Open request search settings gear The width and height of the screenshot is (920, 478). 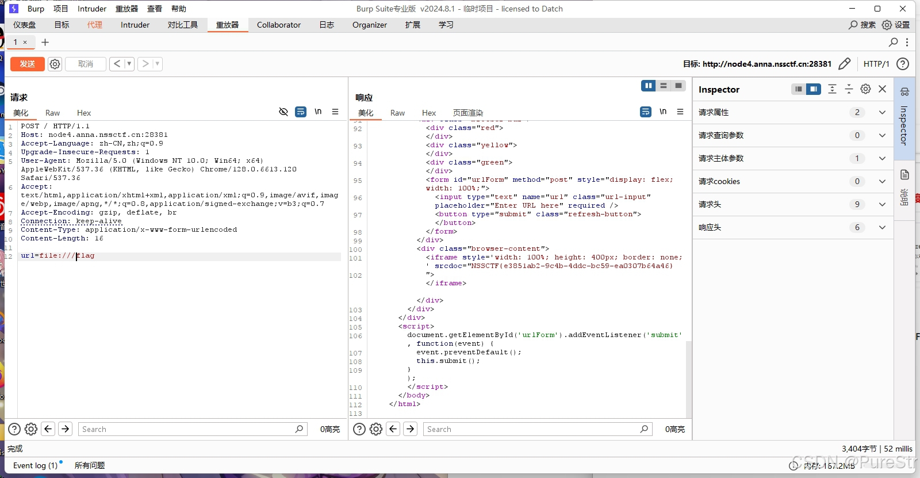(31, 429)
